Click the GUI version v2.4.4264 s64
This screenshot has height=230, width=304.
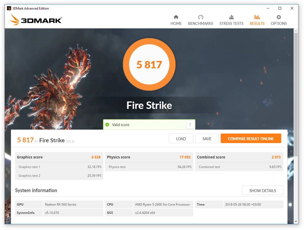pos(145,213)
